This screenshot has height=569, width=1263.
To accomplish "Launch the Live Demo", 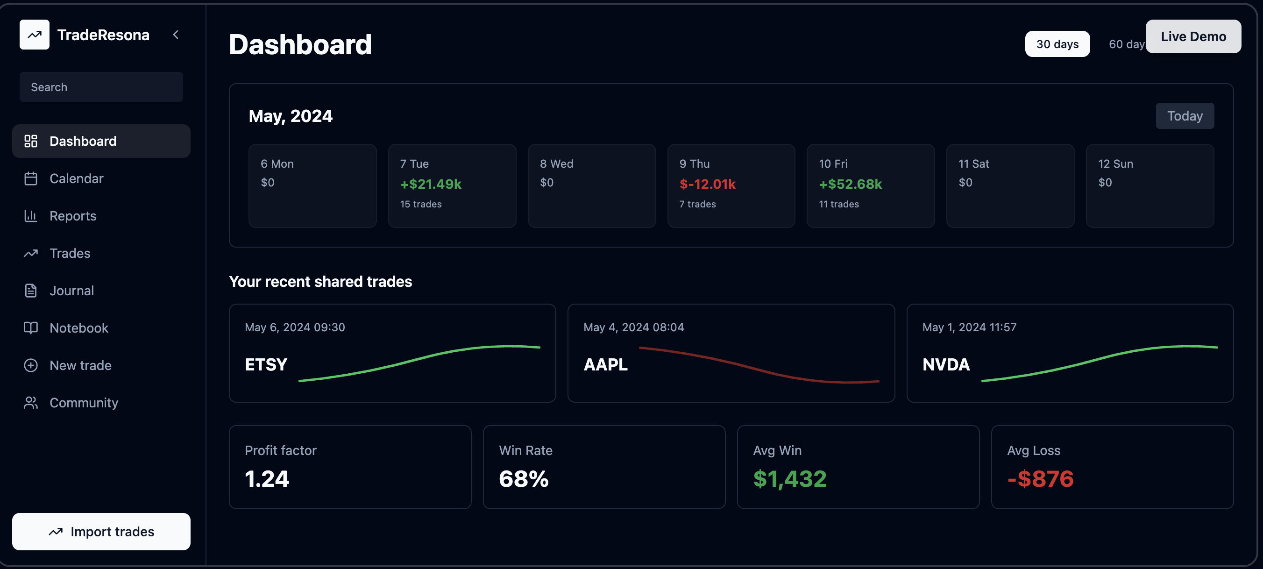I will click(1193, 36).
